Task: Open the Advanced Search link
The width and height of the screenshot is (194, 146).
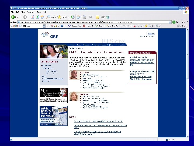Action: point(147,36)
